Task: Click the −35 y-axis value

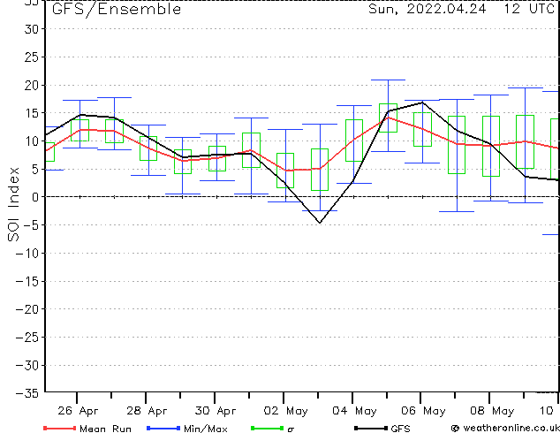Action: pyautogui.click(x=27, y=393)
